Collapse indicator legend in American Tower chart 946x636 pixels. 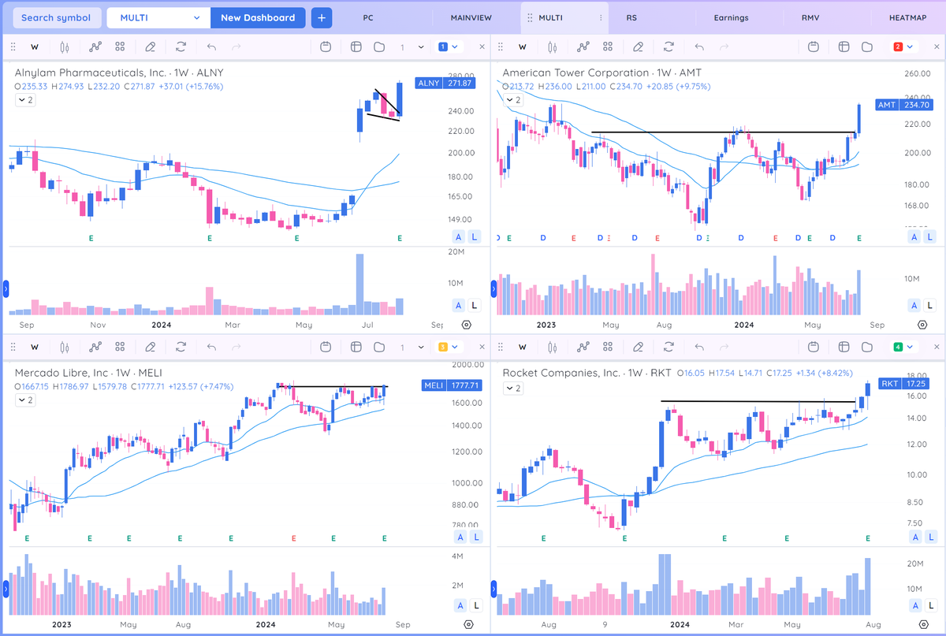point(514,100)
